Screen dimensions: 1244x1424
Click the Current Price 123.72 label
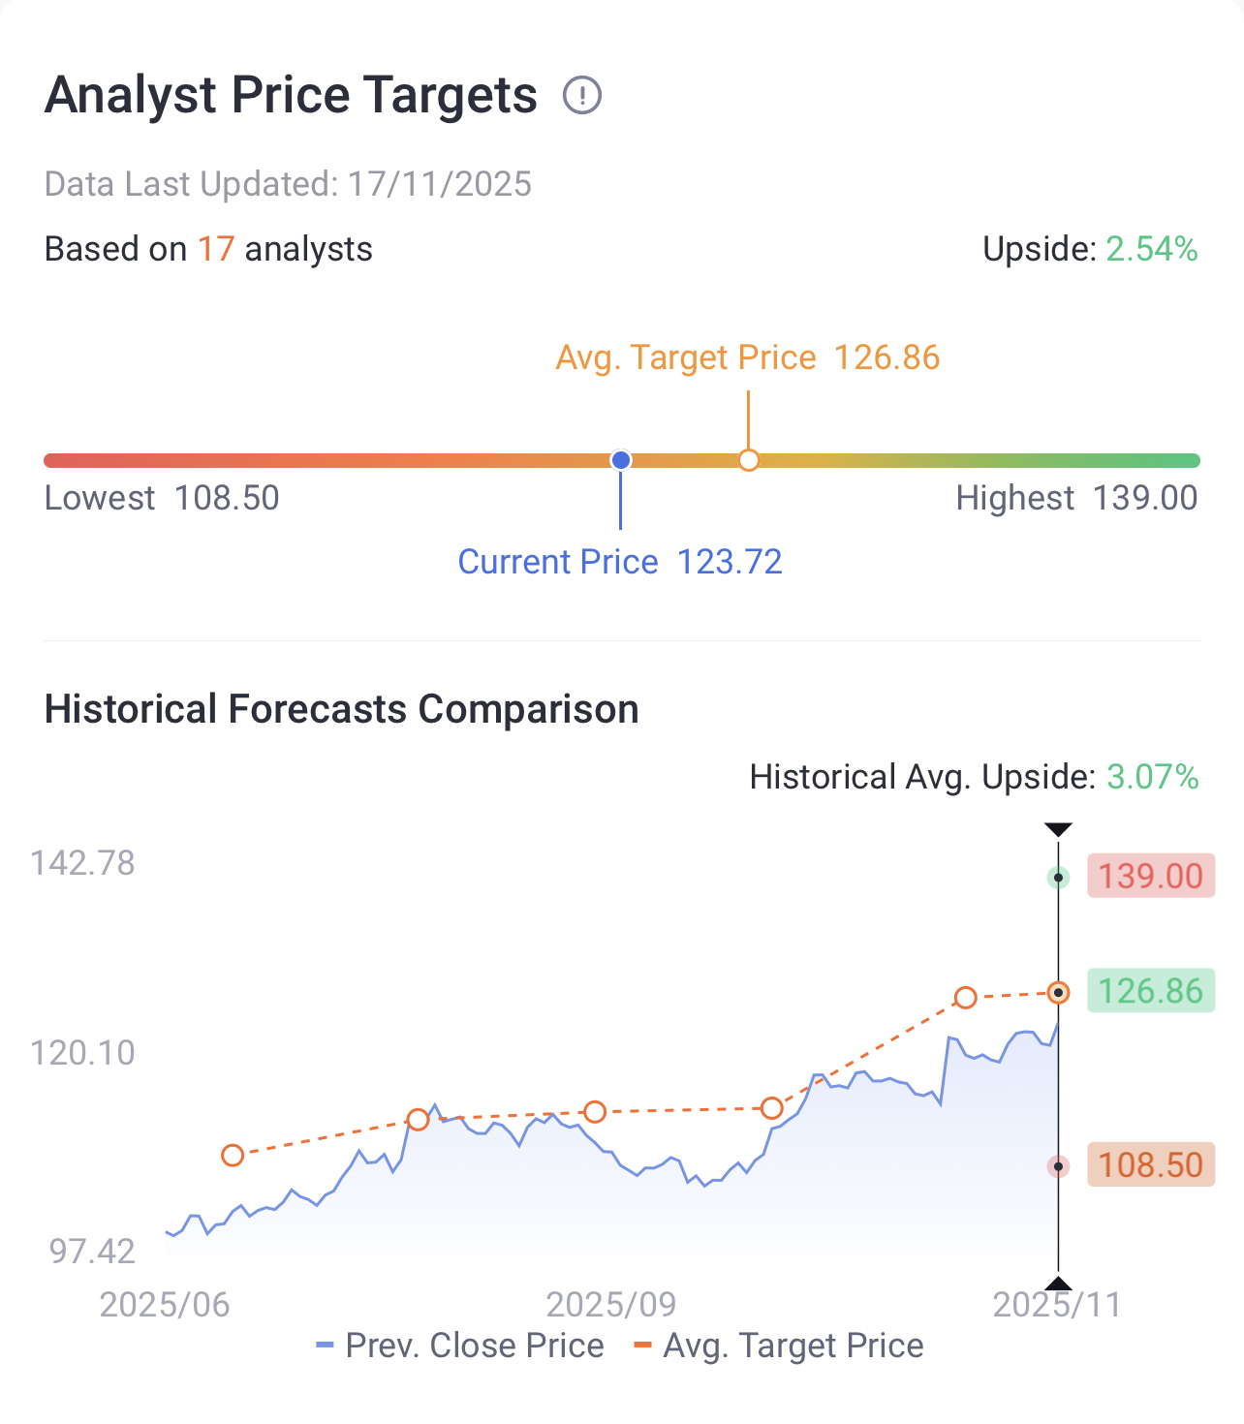click(x=620, y=562)
